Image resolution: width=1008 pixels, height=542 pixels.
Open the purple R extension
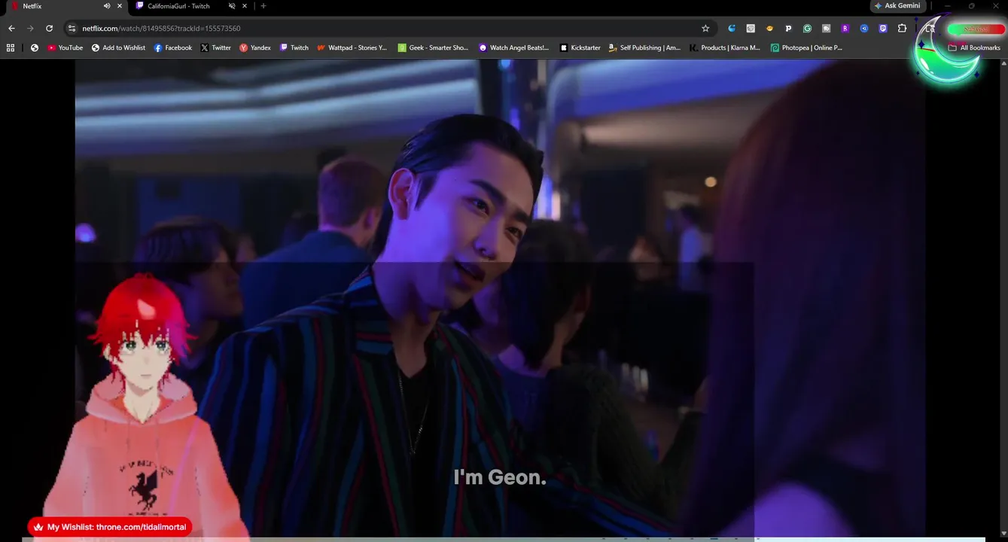pos(845,29)
